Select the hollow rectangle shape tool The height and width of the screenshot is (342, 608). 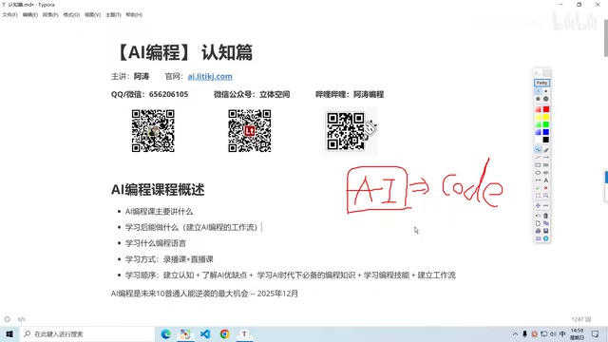click(x=538, y=165)
